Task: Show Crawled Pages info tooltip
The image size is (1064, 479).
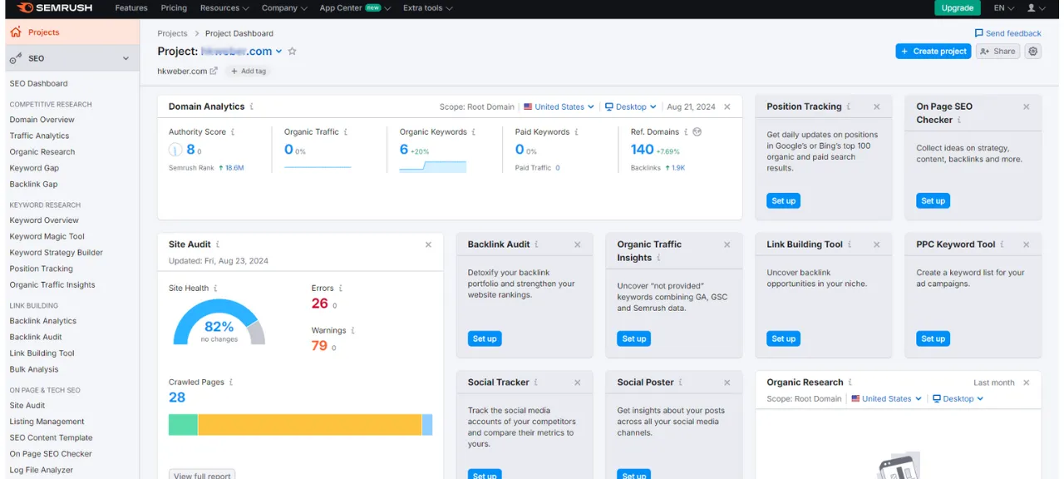Action: pyautogui.click(x=231, y=383)
